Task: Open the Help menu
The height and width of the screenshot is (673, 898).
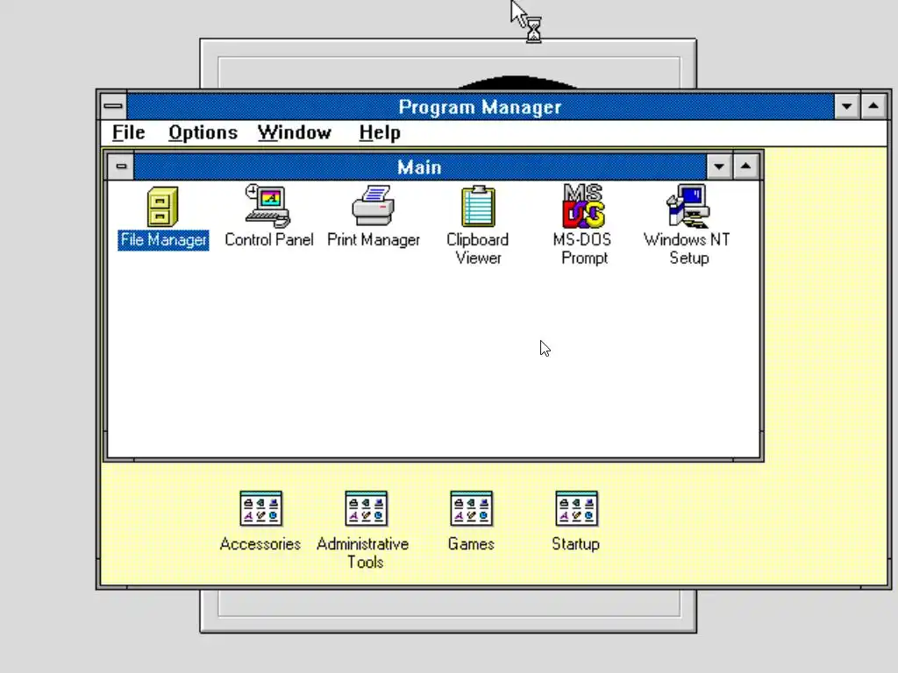Action: coord(380,133)
